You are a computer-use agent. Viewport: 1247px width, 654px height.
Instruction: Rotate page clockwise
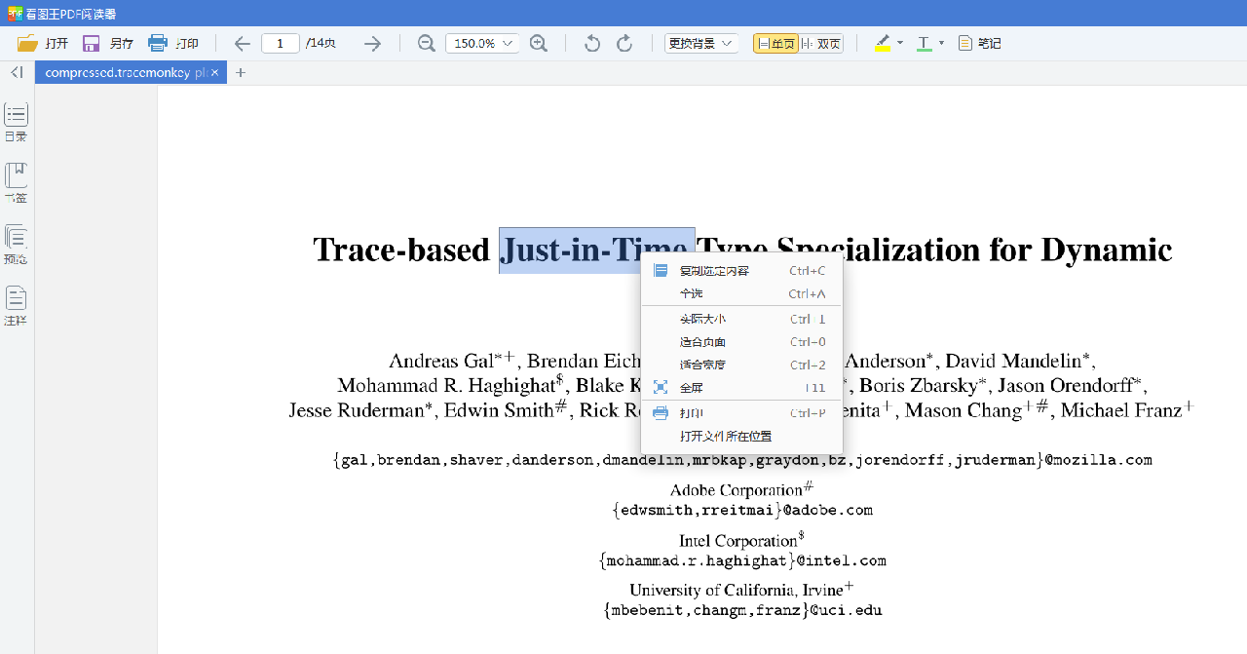pos(624,43)
